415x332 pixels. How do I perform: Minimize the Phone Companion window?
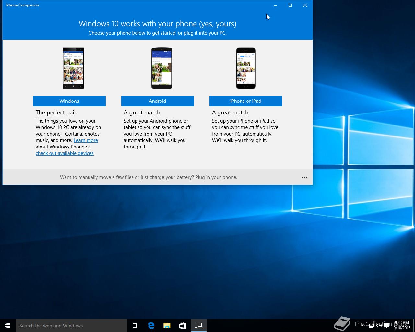click(275, 5)
